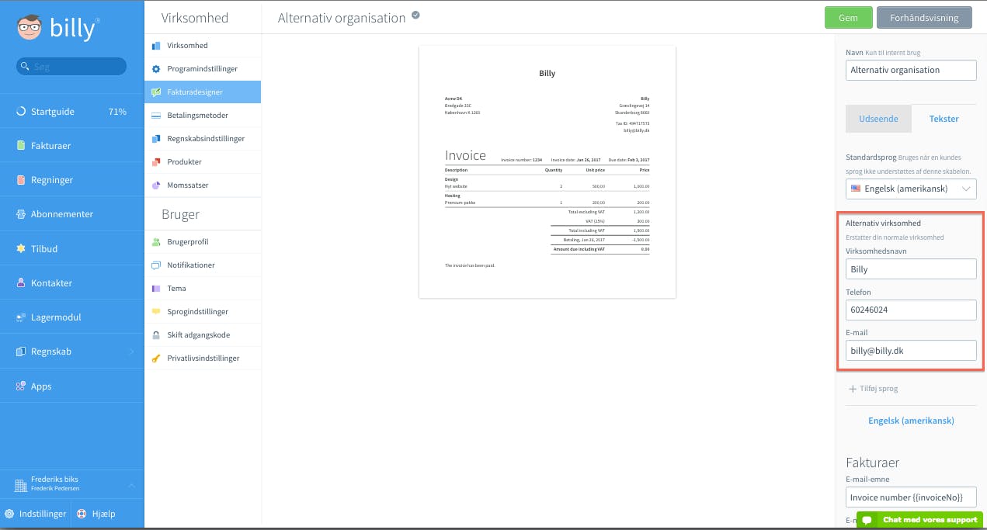Image resolution: width=987 pixels, height=530 pixels.
Task: Click the E-mail-emne input field
Action: [x=911, y=497]
